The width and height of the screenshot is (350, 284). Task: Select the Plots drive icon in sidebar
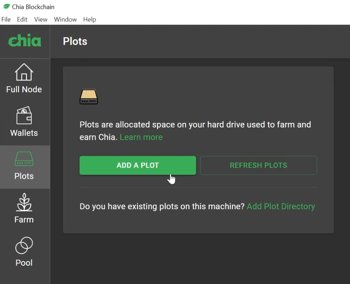pyautogui.click(x=24, y=159)
